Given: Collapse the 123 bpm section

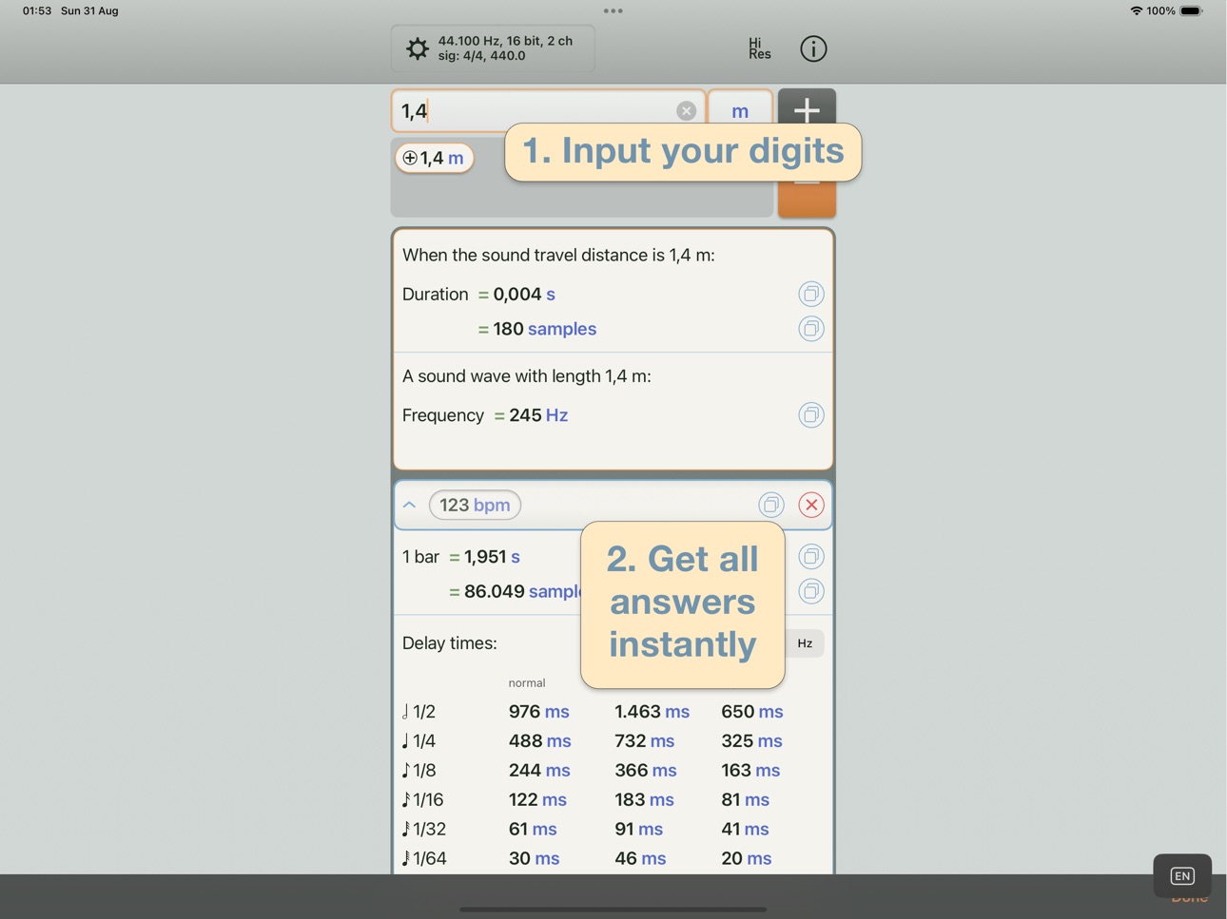Looking at the screenshot, I should pyautogui.click(x=410, y=505).
